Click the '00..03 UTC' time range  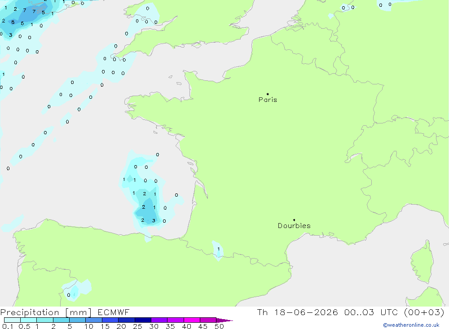[x=371, y=312]
